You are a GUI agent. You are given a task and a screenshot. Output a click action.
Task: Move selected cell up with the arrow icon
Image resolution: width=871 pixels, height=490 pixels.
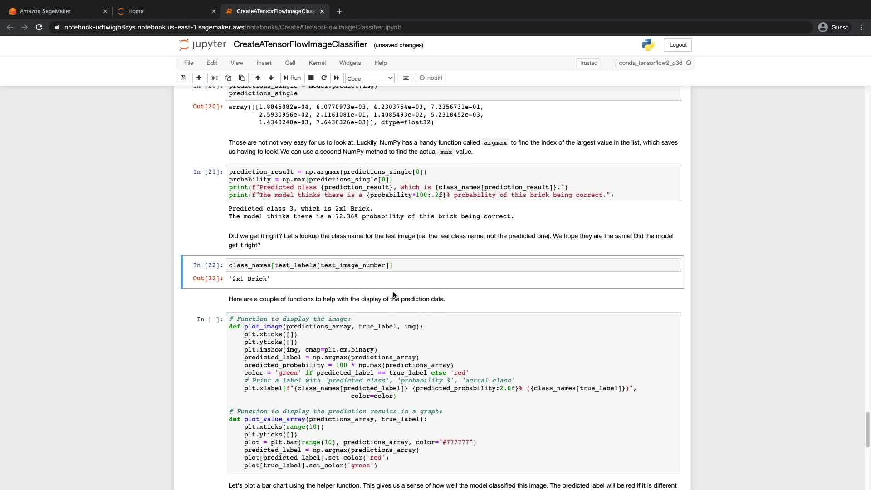(x=258, y=78)
